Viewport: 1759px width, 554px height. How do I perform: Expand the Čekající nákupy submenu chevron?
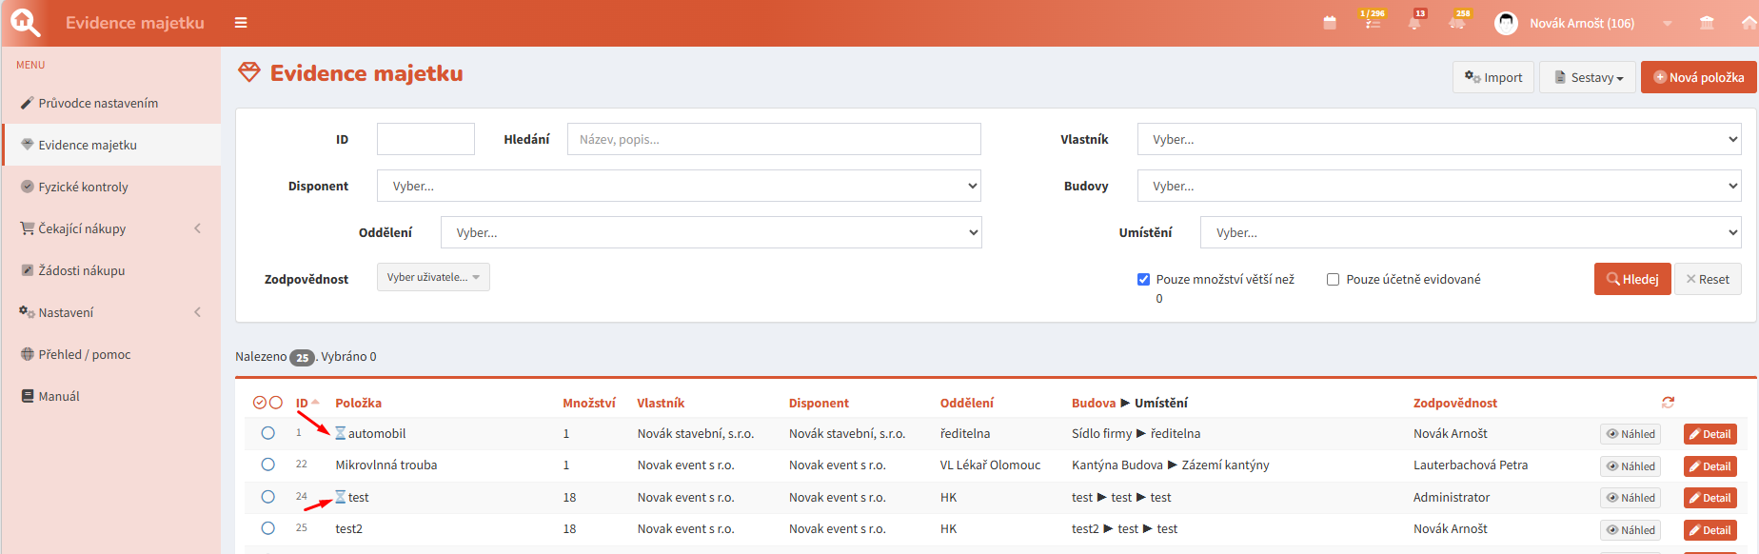[198, 228]
